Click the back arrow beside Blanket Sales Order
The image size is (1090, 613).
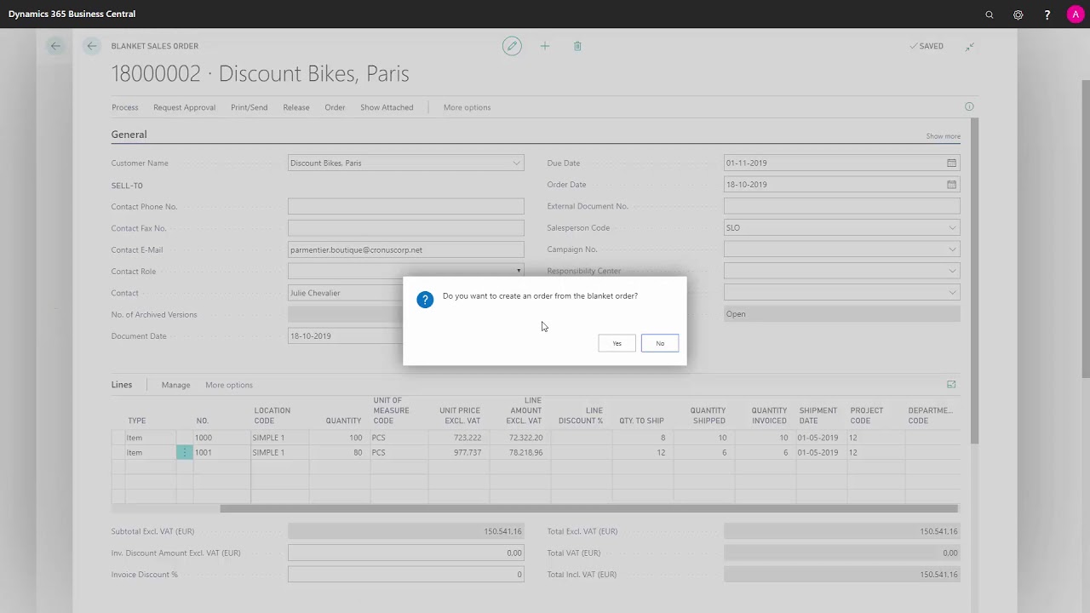(x=92, y=46)
